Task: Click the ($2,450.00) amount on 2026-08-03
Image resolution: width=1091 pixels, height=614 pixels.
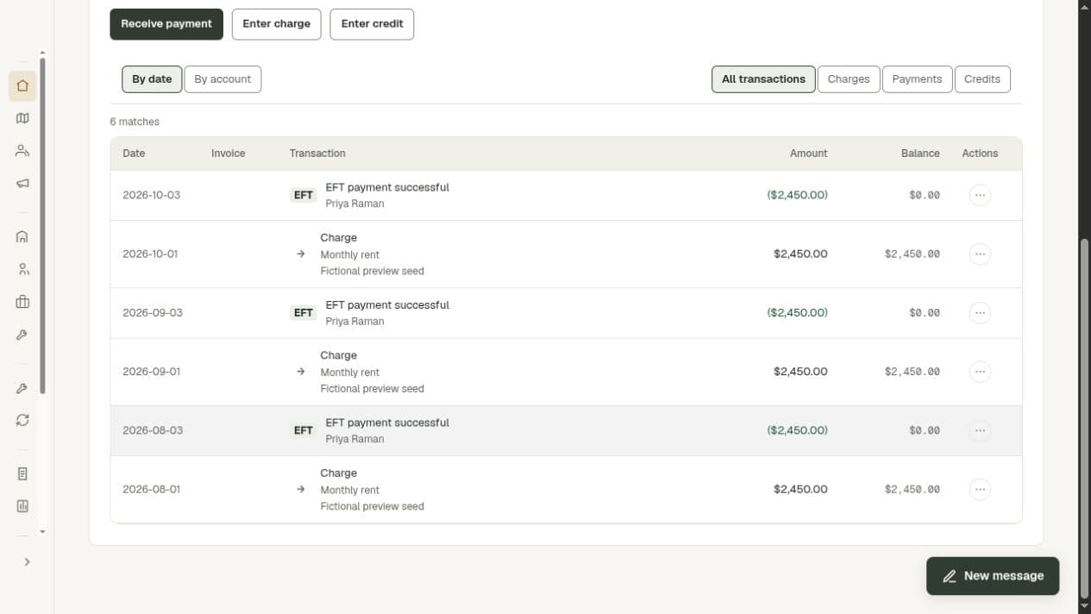Action: pos(797,430)
